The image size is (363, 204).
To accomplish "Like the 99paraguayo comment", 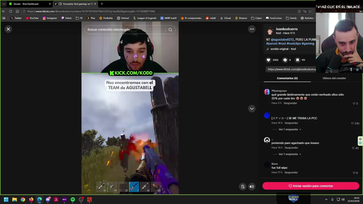I will tap(354, 103).
